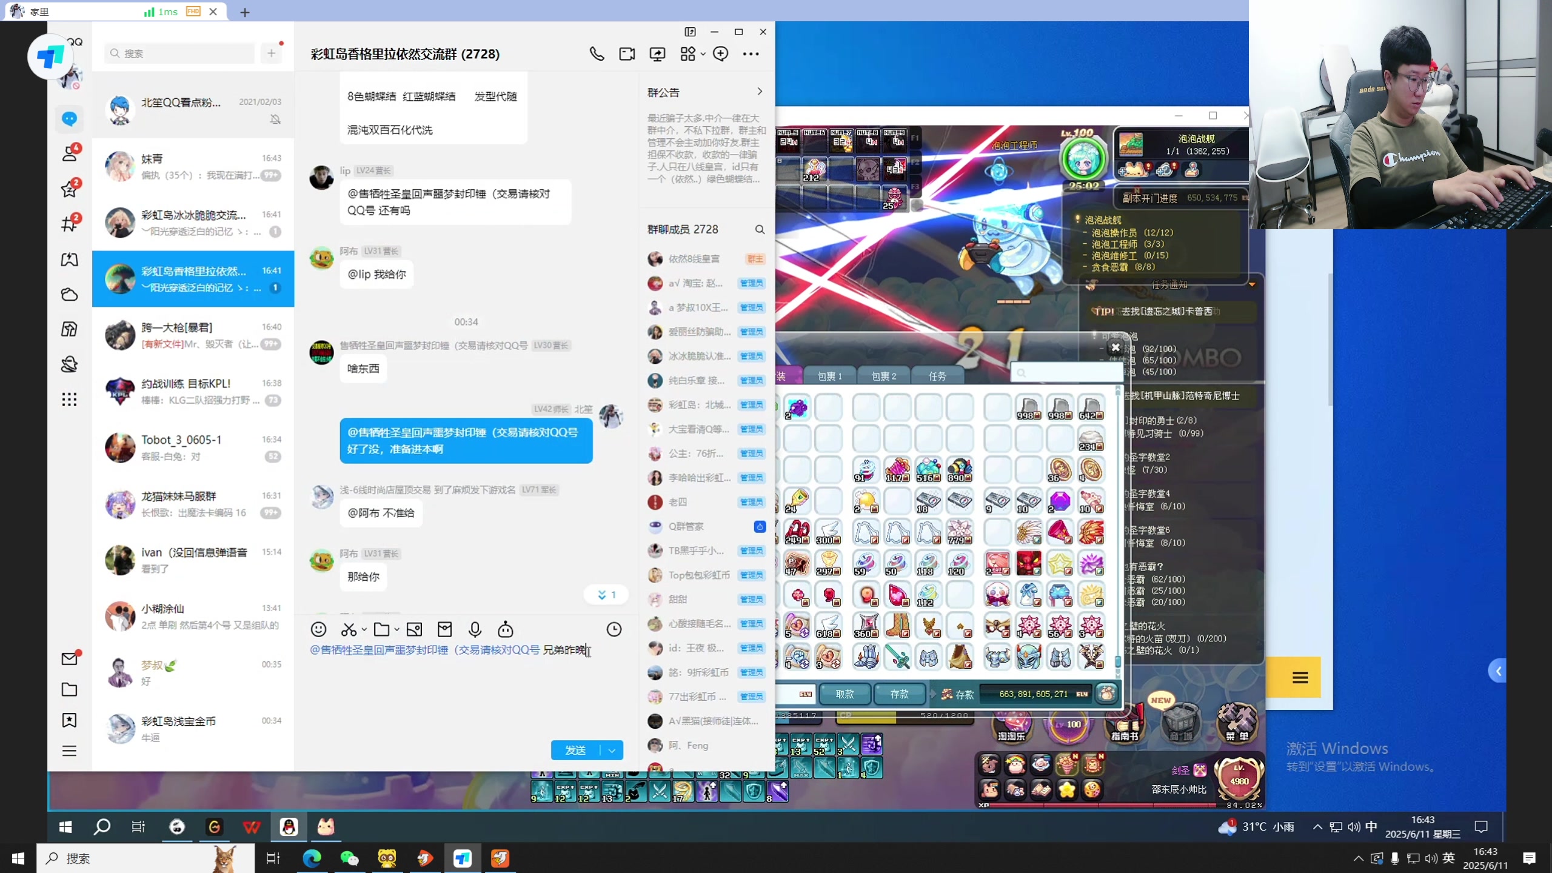Viewport: 1552px width, 873px height.
Task: Open screen share icon in chat header
Action: coord(657,54)
